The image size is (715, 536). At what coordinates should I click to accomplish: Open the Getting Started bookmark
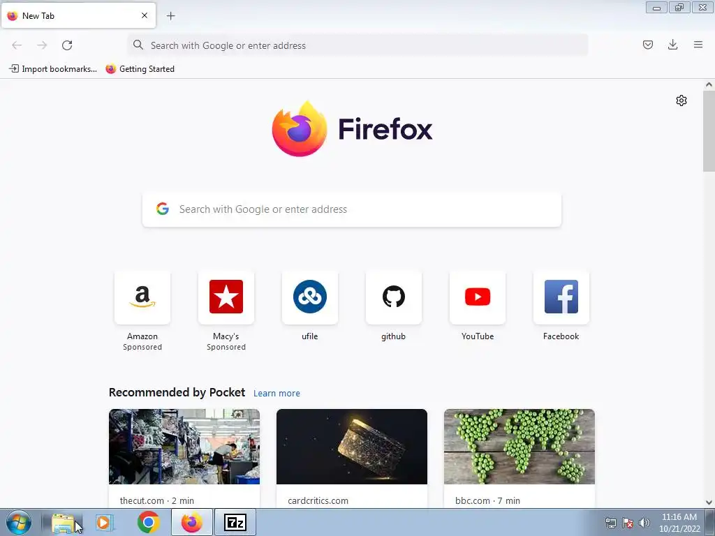pyautogui.click(x=140, y=69)
